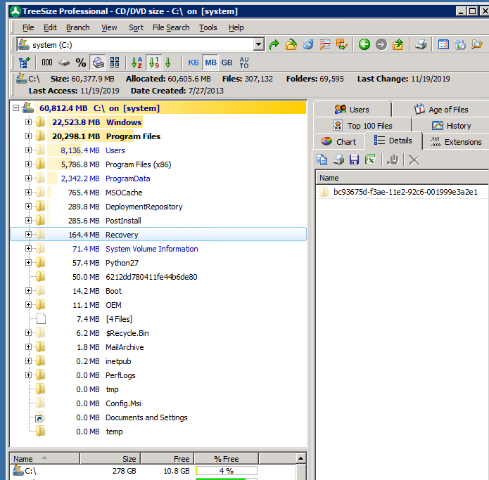Image resolution: width=489 pixels, height=480 pixels.
Task: Click the plain green down arrow sort icon
Action: coord(168,63)
